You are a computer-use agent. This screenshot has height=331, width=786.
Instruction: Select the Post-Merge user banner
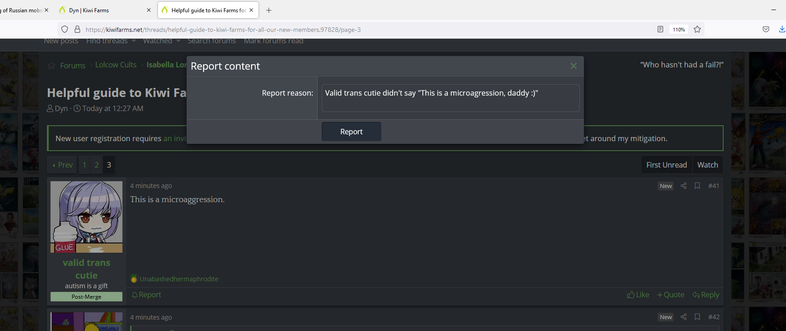(x=86, y=297)
